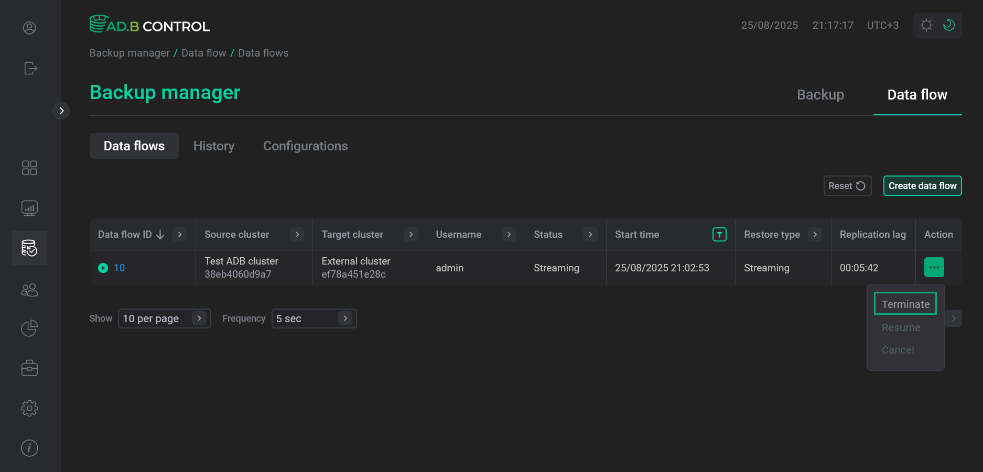Open the green three-dot Action menu
The width and height of the screenshot is (983, 472).
pyautogui.click(x=933, y=267)
